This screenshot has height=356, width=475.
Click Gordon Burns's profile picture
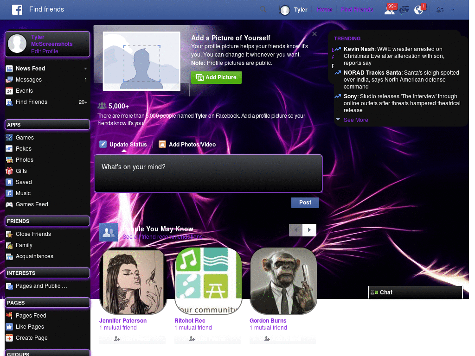coord(283,281)
